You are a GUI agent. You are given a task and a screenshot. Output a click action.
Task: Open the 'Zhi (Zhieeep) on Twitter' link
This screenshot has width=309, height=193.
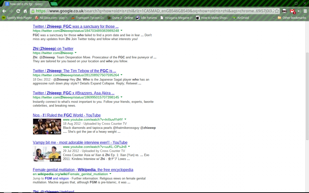pos(53,49)
